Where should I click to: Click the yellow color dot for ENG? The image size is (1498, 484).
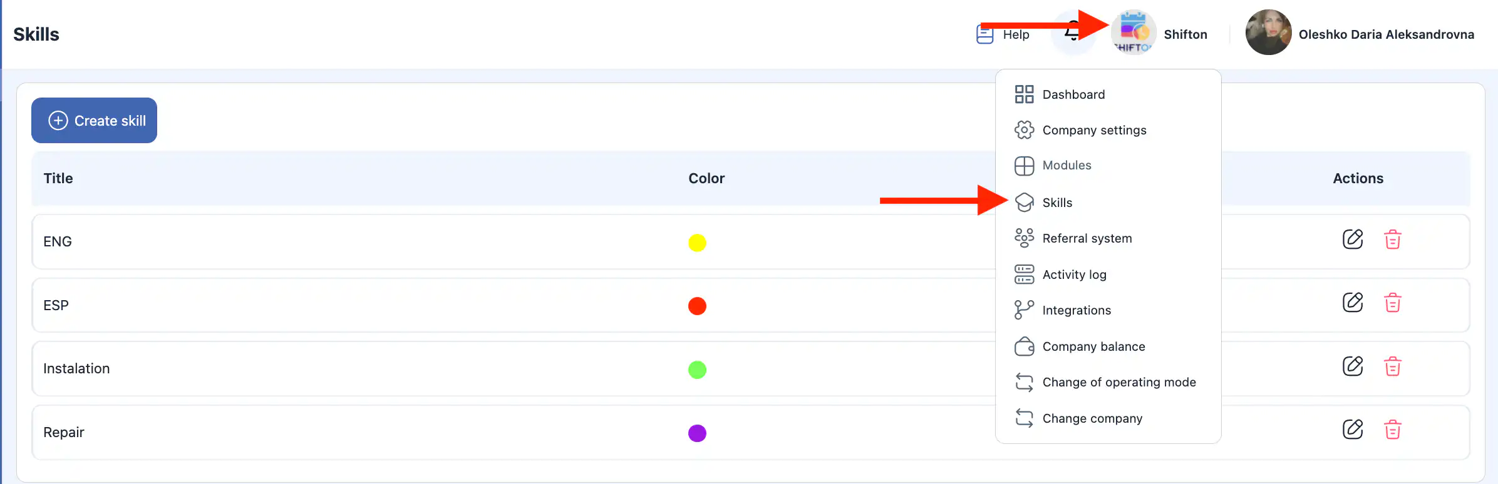[697, 243]
